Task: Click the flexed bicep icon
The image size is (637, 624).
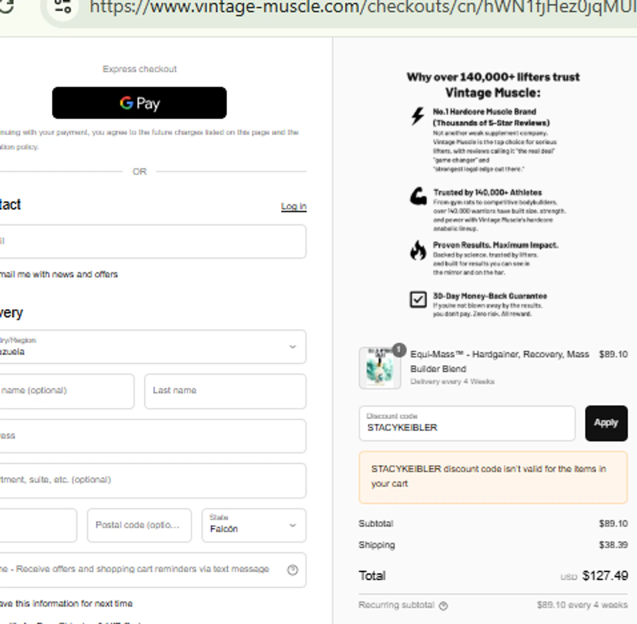Action: click(x=418, y=196)
